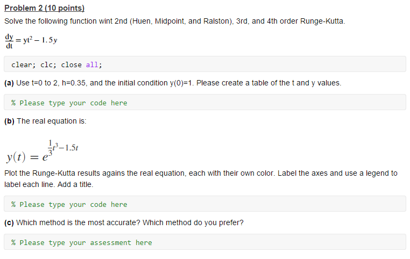Click the code field under part (a)
Image resolution: width=410 pixels, height=259 pixels.
(x=205, y=102)
